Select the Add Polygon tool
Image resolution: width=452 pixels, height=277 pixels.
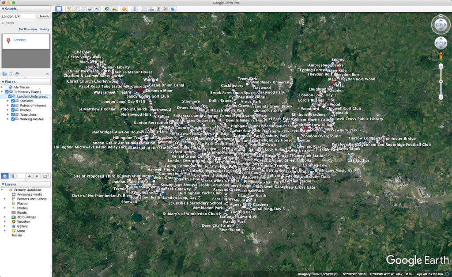(76, 9)
